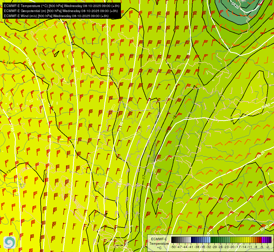Click the -5 tick label in legend
The width and height of the screenshot is (274, 252).
click(x=261, y=247)
